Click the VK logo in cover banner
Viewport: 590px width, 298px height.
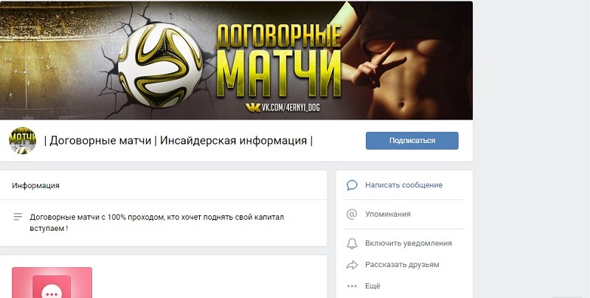tap(253, 108)
